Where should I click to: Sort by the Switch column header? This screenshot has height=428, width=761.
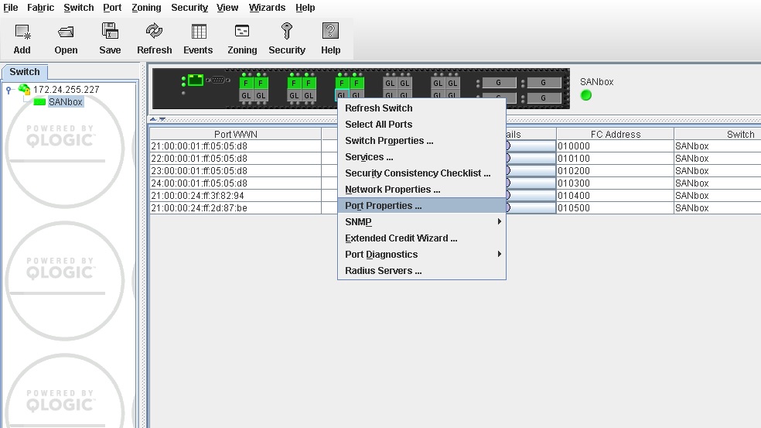click(x=718, y=134)
